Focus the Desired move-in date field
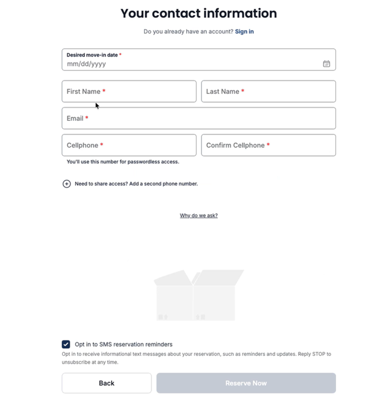 pos(199,59)
